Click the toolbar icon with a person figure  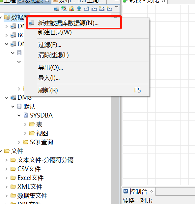pos(64,9)
